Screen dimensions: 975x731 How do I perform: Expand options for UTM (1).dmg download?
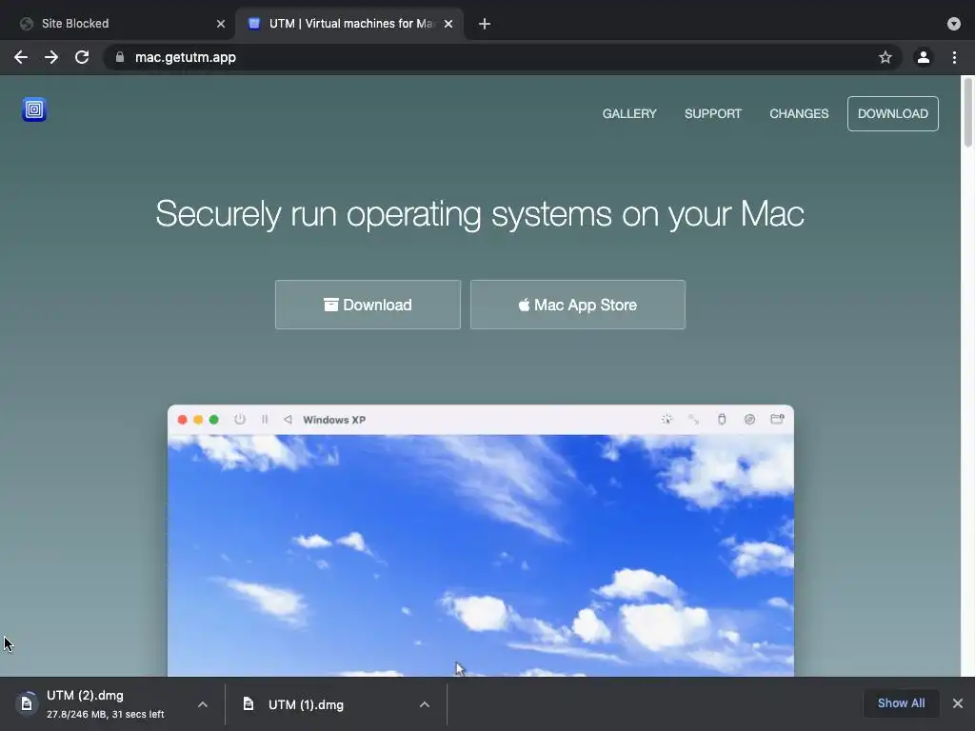tap(424, 704)
